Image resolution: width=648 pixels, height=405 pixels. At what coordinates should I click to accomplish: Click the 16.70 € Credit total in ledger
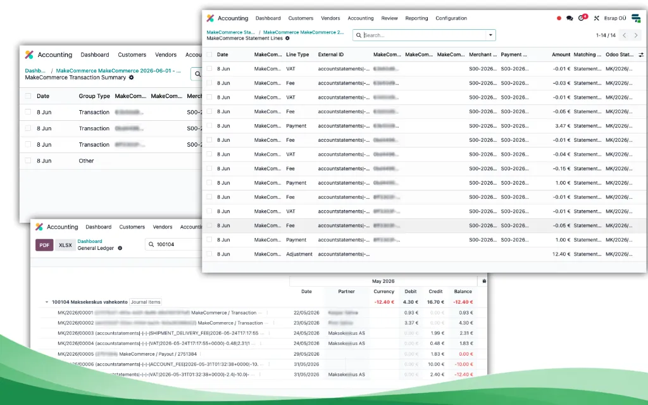435,302
